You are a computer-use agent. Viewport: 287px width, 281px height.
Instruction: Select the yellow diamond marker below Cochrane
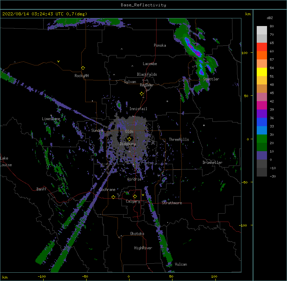113,197
